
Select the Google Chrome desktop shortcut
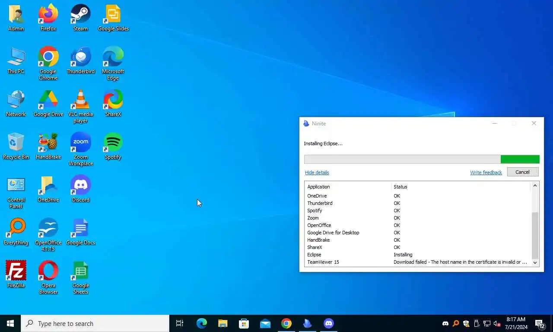pos(48,64)
